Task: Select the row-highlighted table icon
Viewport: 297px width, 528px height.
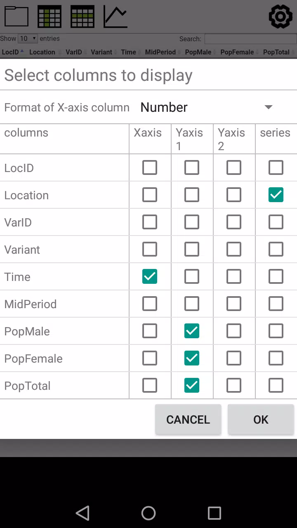Action: click(82, 16)
